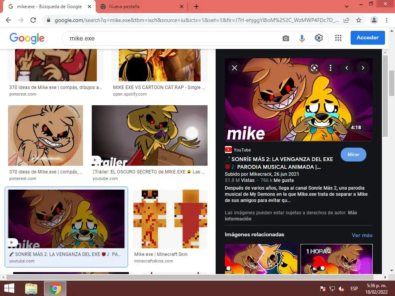The width and height of the screenshot is (395, 296).
Task: Click the preview panel scrollbar thumb
Action: coord(385,96)
